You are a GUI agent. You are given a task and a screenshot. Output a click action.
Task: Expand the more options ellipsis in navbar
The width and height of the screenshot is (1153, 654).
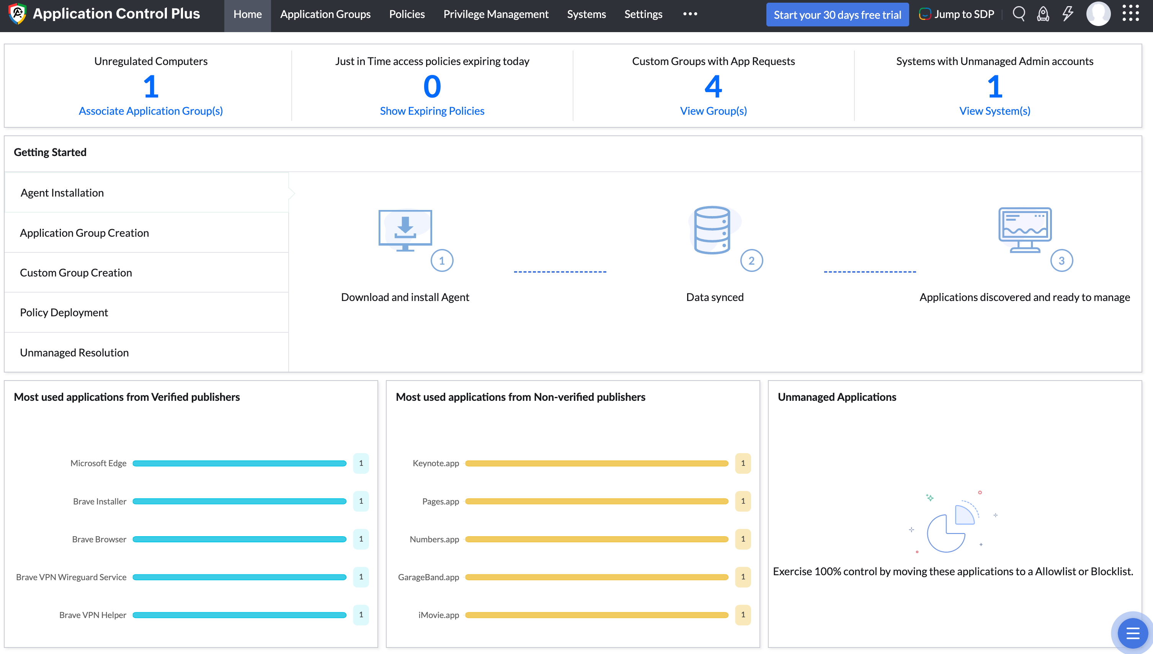point(690,14)
